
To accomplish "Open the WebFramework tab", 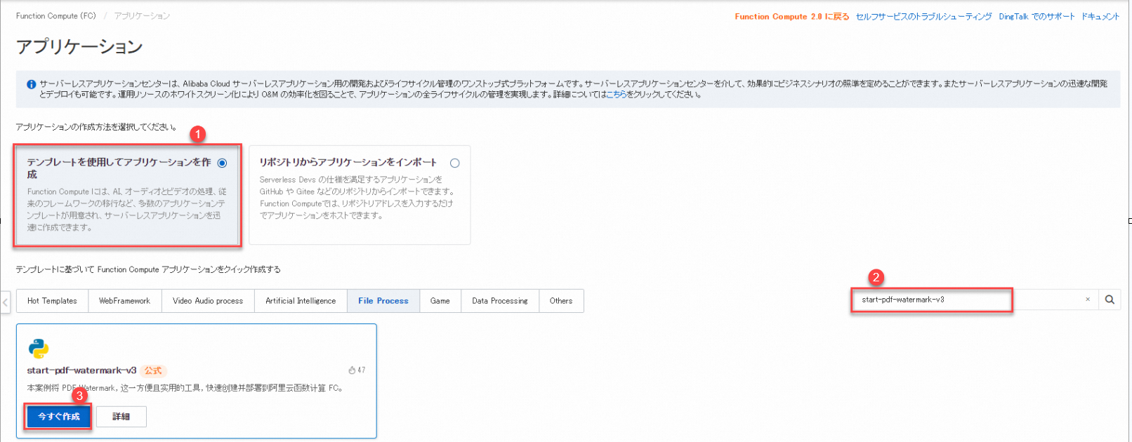I will point(124,301).
